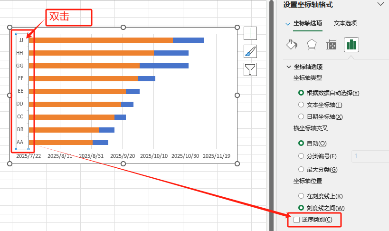Open dropdown arrow beside 坐标轴选项 tab
The width and height of the screenshot is (389, 231).
(x=288, y=24)
